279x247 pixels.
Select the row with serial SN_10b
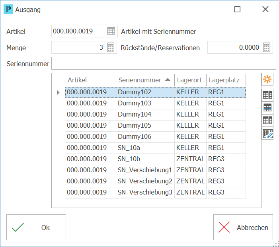tap(155, 159)
